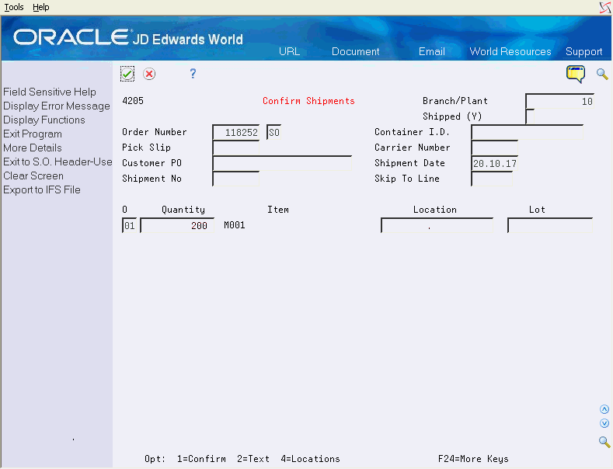
Task: Select Exit to S.O. Header-Use
Action: [x=57, y=162]
